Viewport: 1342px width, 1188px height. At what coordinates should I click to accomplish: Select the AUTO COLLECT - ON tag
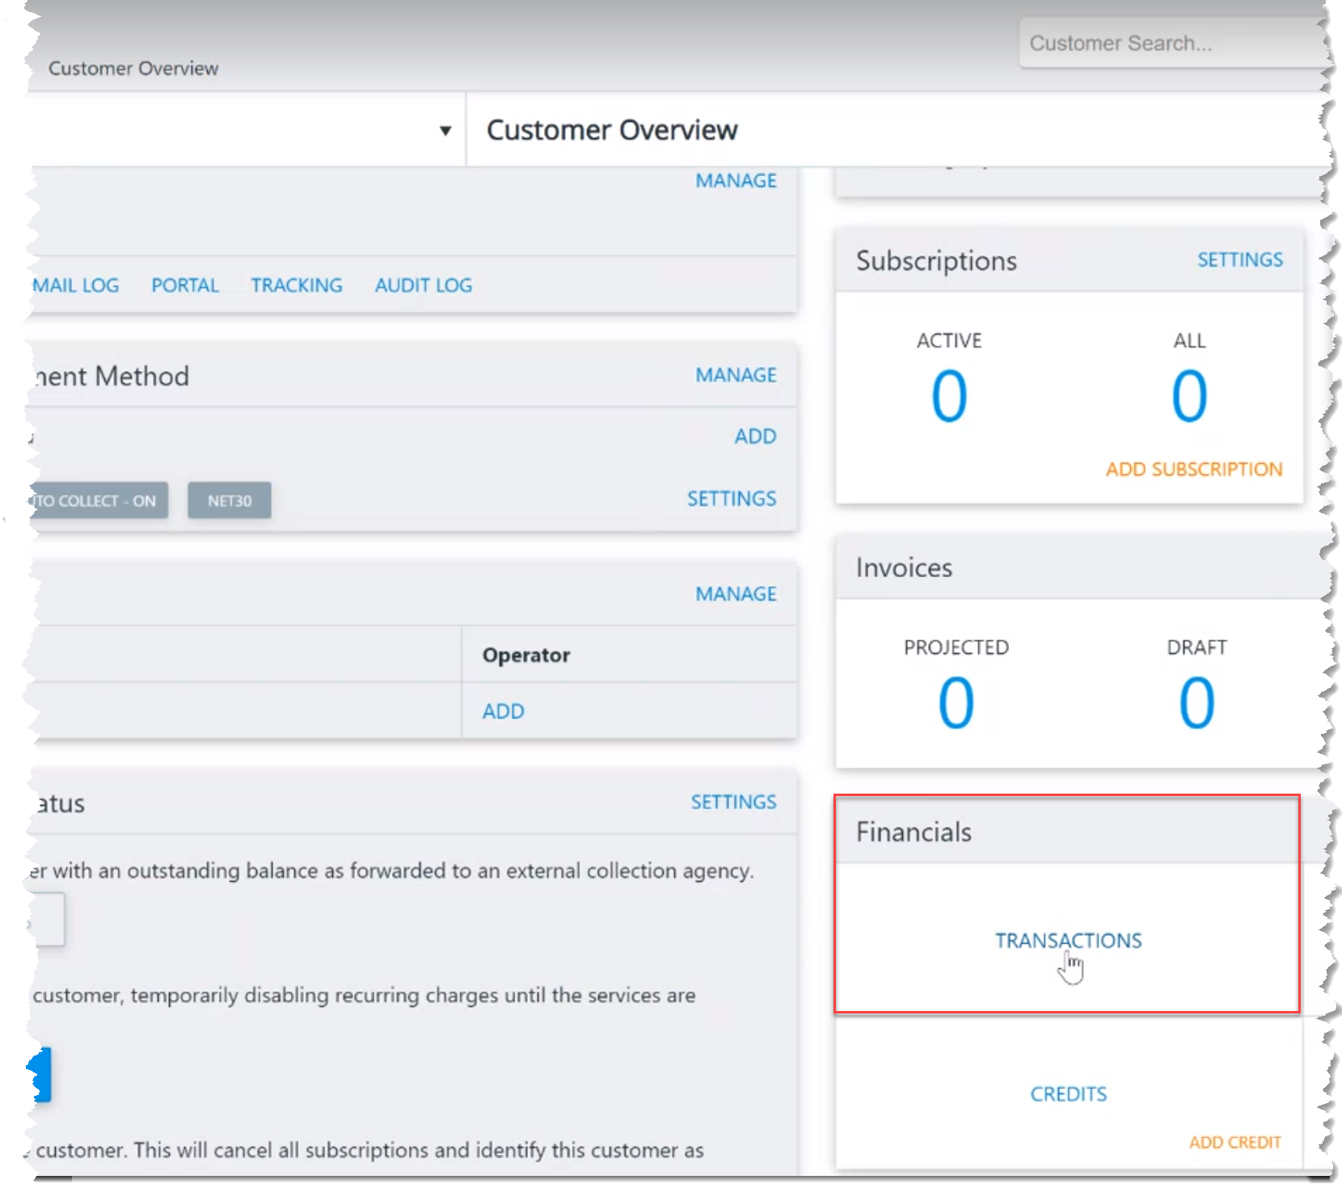point(99,500)
